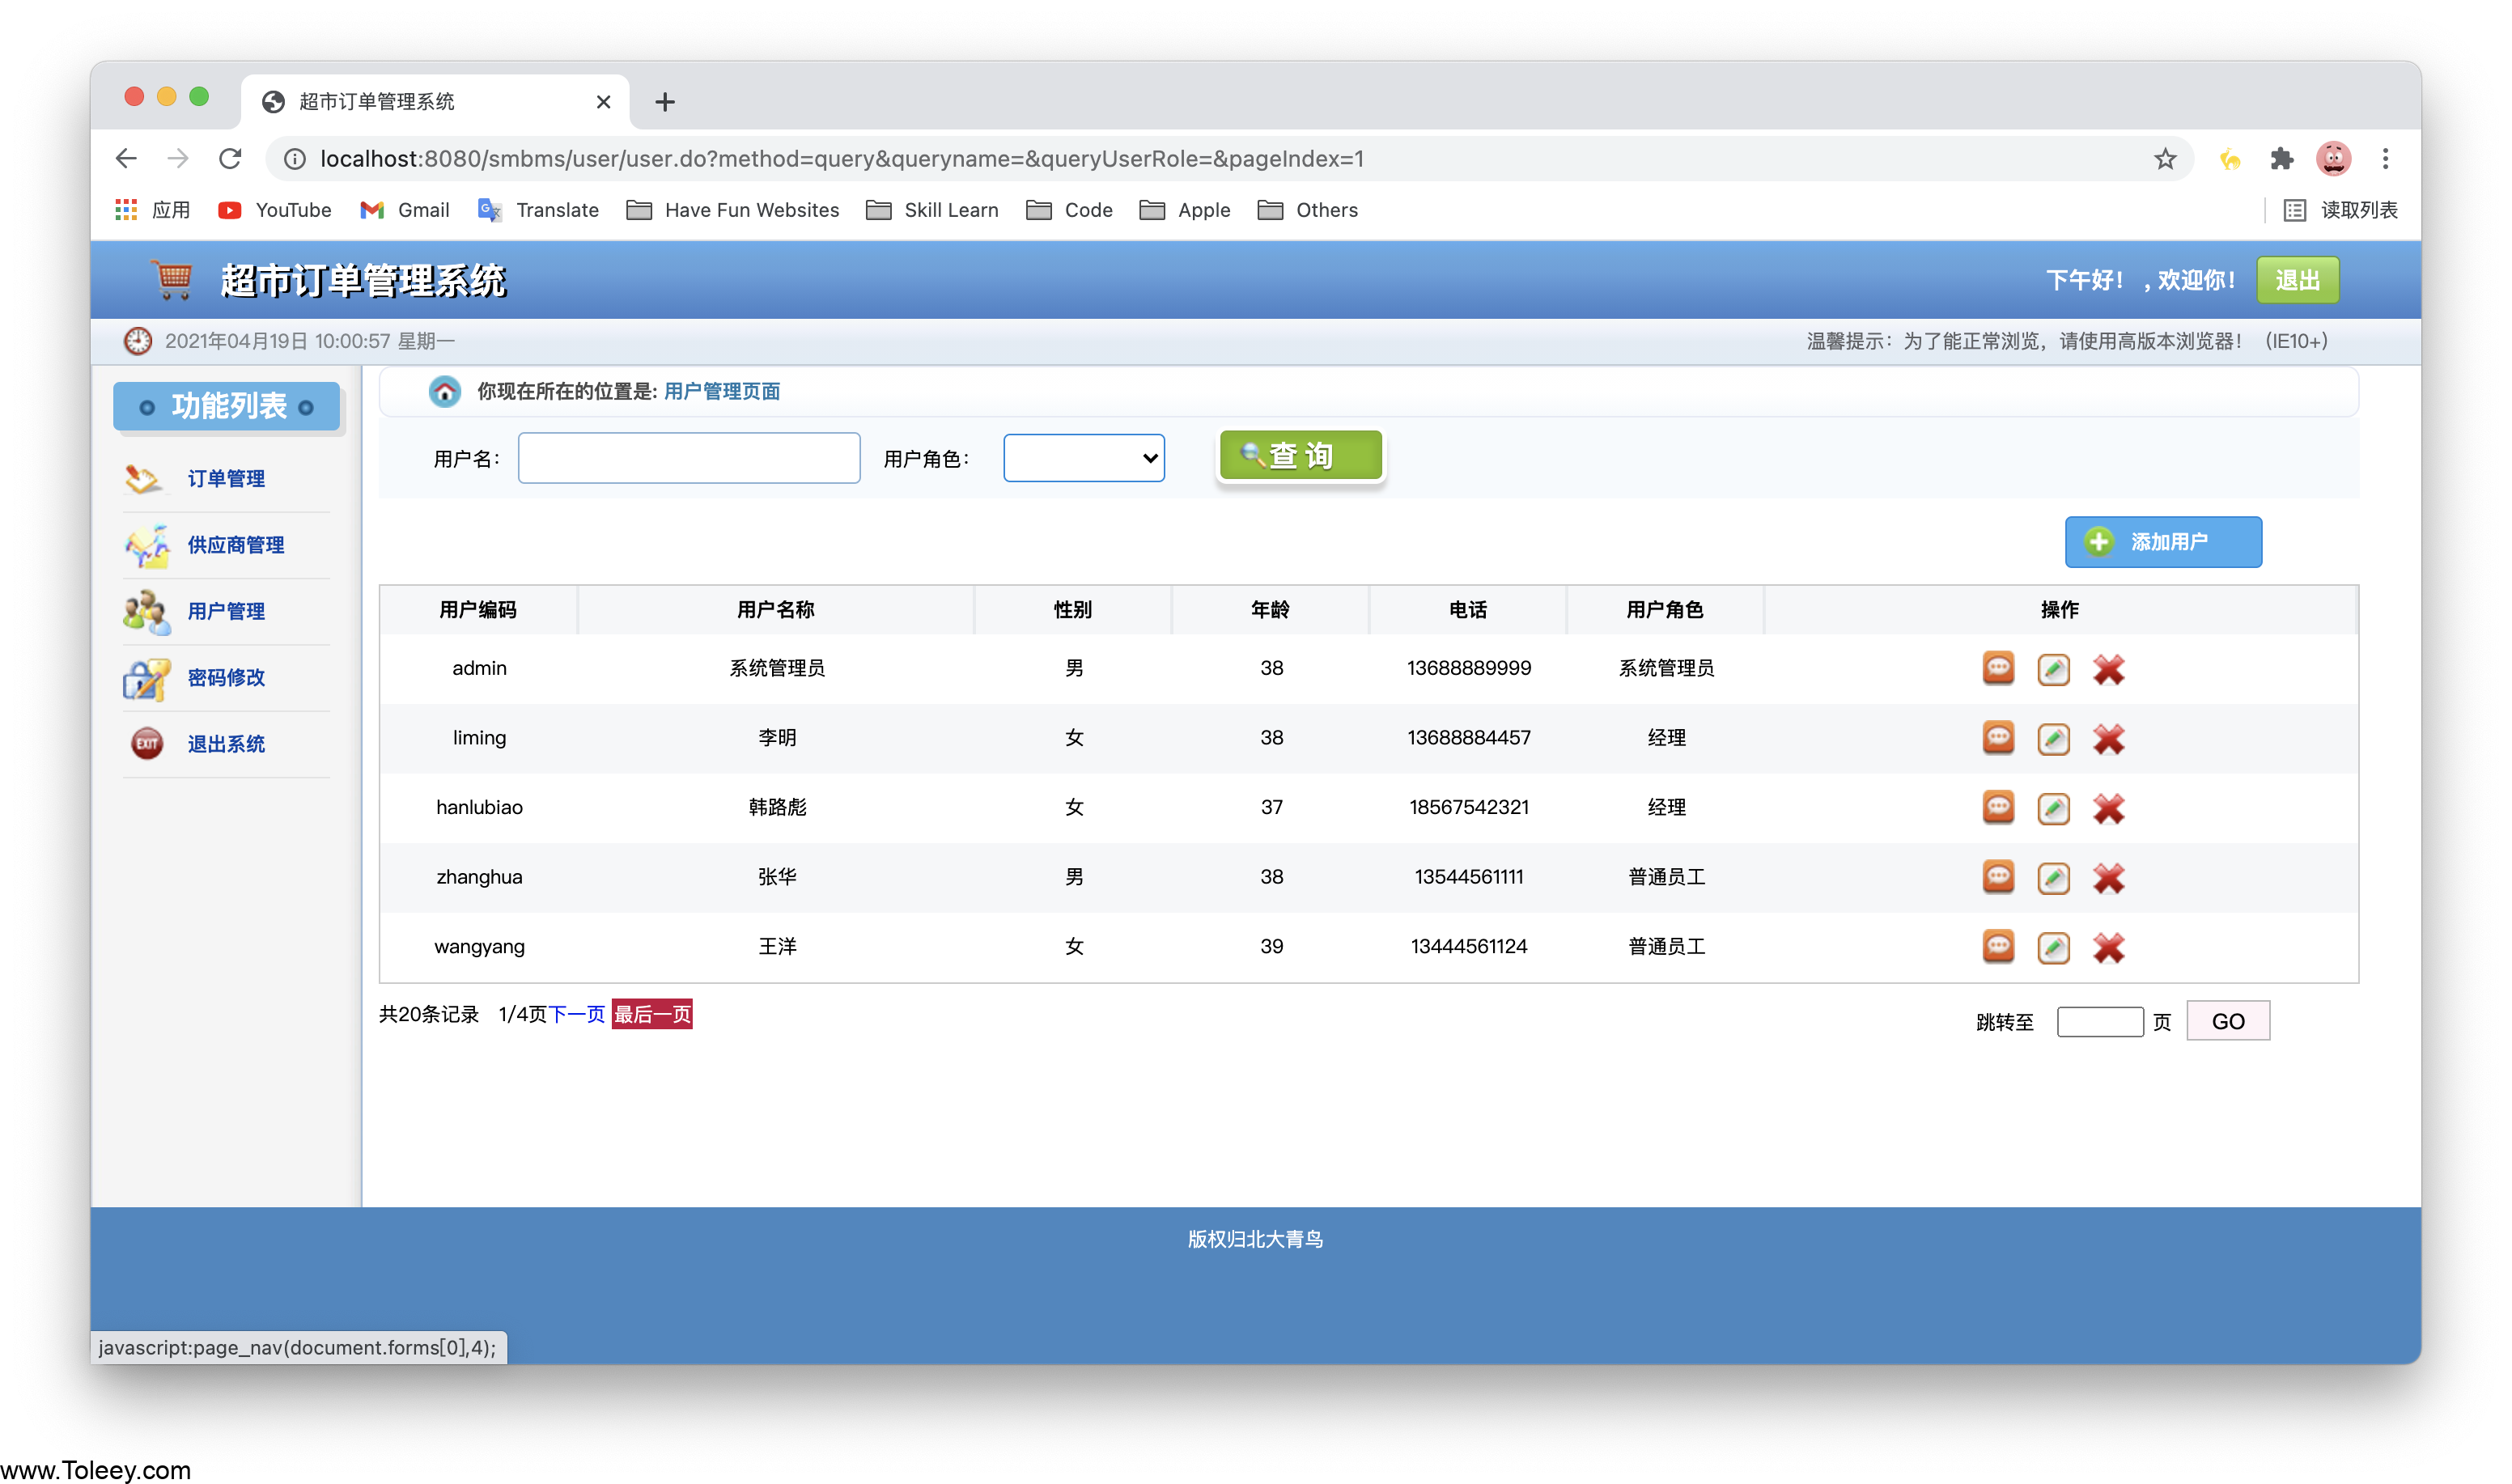2512x1484 pixels.
Task: Reload the page in browser
Action: 231,159
